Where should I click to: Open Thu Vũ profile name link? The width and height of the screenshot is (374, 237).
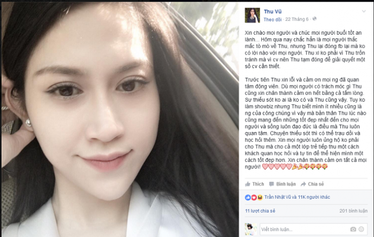(273, 11)
